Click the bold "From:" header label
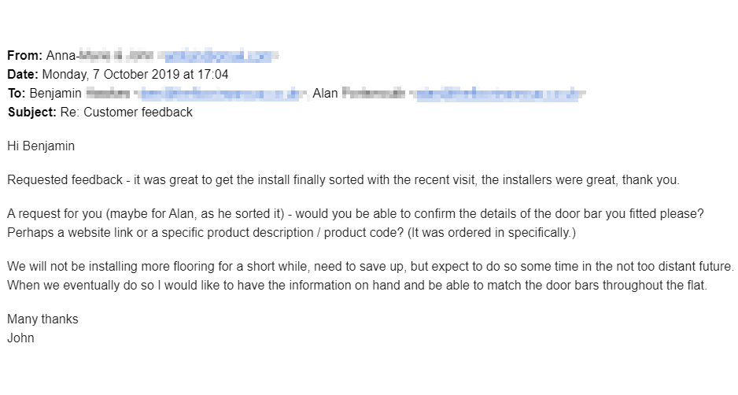 pos(25,56)
